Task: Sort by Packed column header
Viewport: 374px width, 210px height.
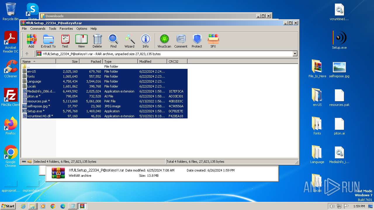Action: [91, 62]
